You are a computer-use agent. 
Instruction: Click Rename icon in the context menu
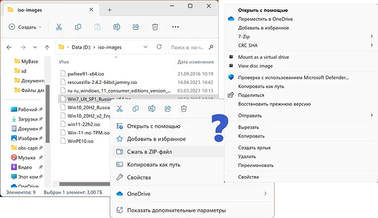[152, 109]
